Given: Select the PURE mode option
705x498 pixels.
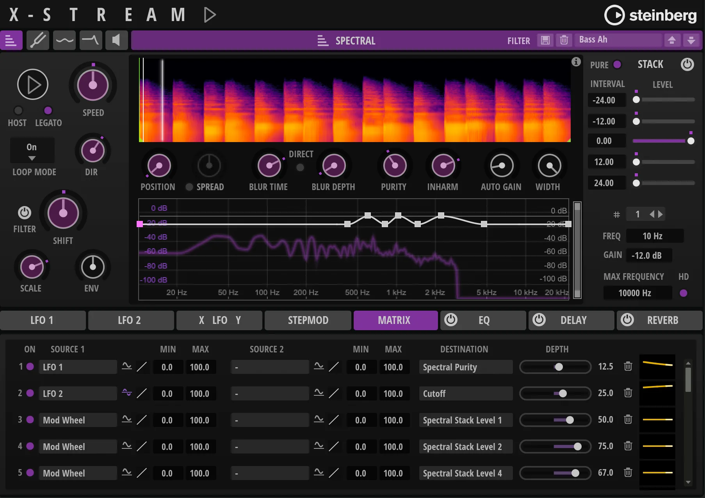Looking at the screenshot, I should [618, 65].
